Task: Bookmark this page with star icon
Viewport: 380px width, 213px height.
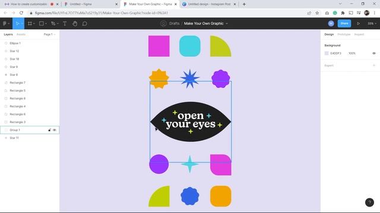Action: [317, 13]
